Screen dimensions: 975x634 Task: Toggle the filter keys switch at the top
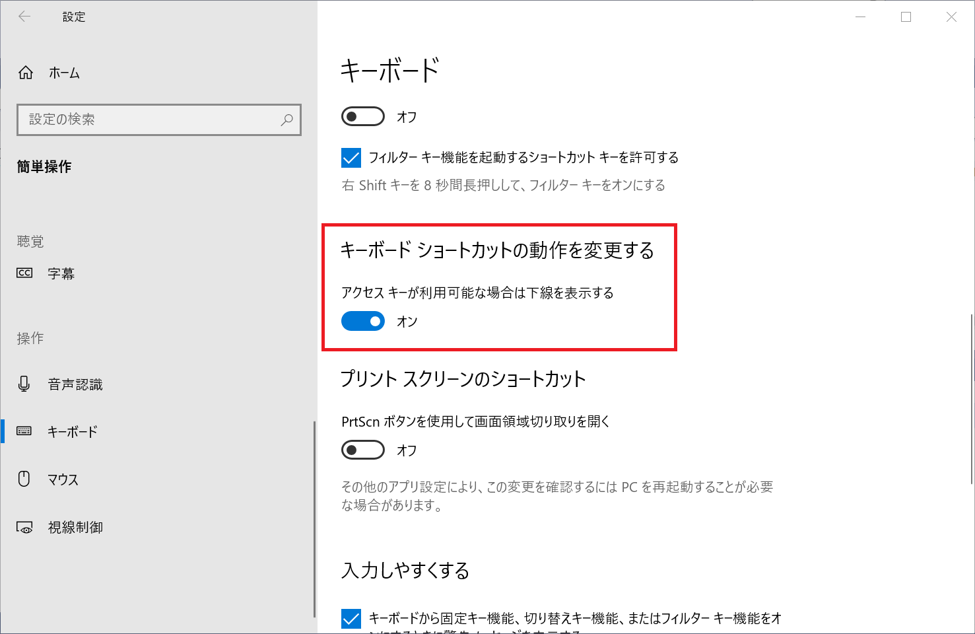tap(363, 116)
